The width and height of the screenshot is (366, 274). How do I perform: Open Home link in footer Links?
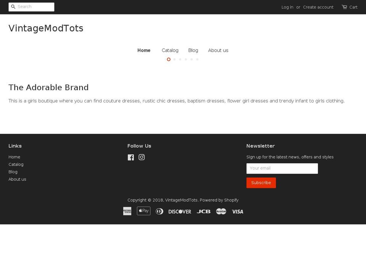pyautogui.click(x=14, y=157)
